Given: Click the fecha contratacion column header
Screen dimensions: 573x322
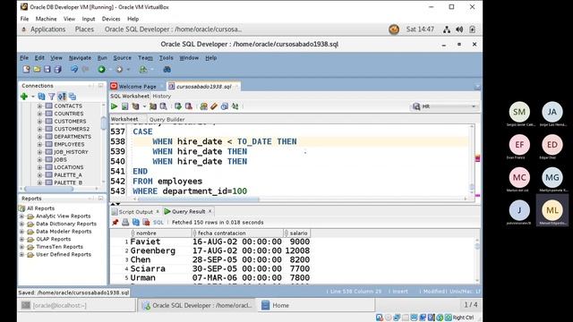Looking at the screenshot, I should (x=237, y=233).
